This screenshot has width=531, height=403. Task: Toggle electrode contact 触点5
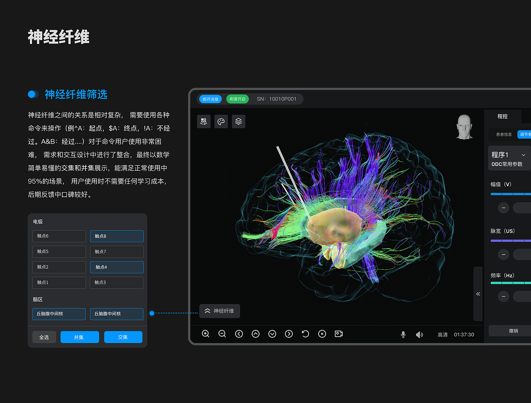pos(59,251)
